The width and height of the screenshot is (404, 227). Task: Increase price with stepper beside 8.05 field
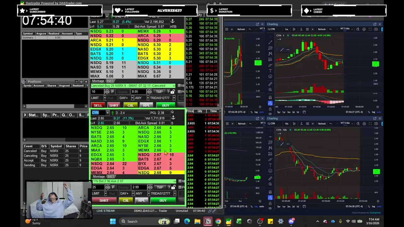click(x=150, y=90)
